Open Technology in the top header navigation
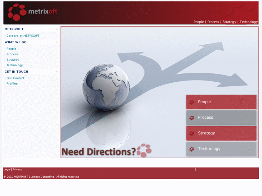 pos(249,22)
